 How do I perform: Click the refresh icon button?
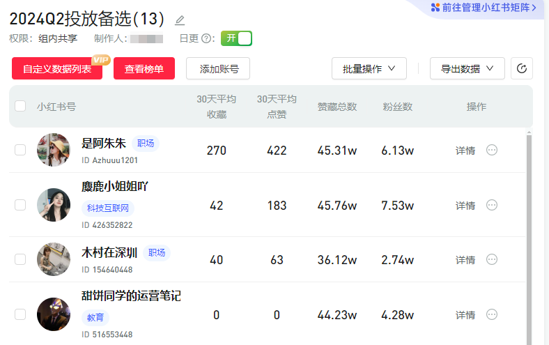pyautogui.click(x=522, y=68)
